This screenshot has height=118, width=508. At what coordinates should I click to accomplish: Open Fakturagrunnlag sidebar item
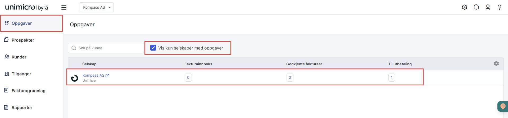25,91
